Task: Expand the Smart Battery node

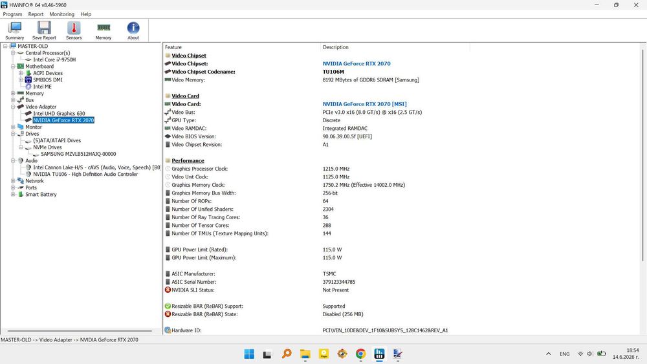Action: (13, 194)
